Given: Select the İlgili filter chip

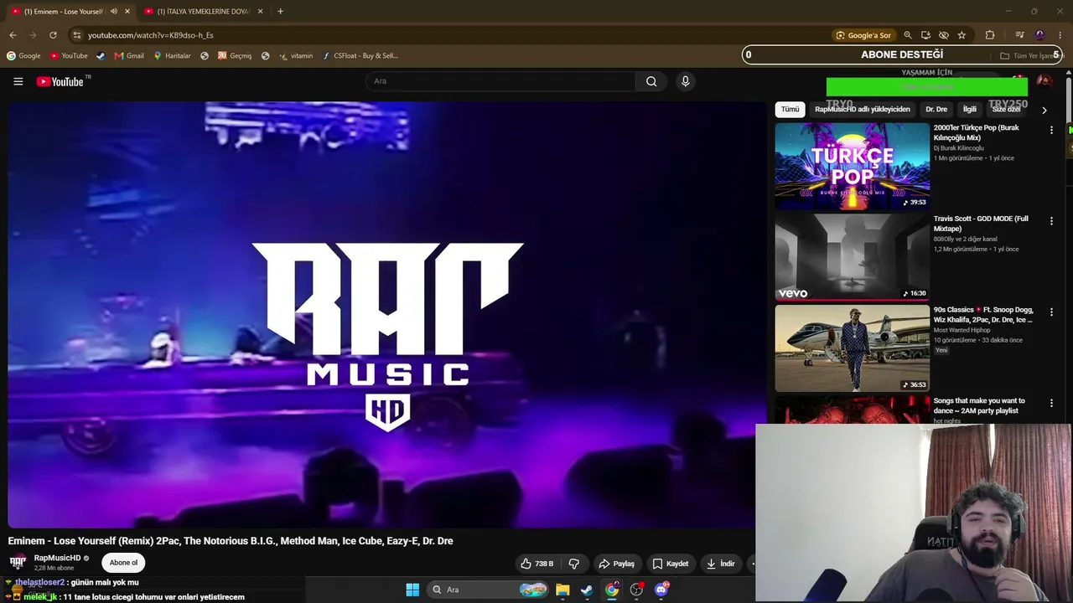Looking at the screenshot, I should pyautogui.click(x=970, y=110).
